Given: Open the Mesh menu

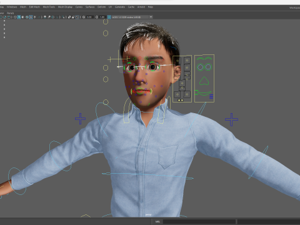Looking at the screenshot, I should [23, 7].
